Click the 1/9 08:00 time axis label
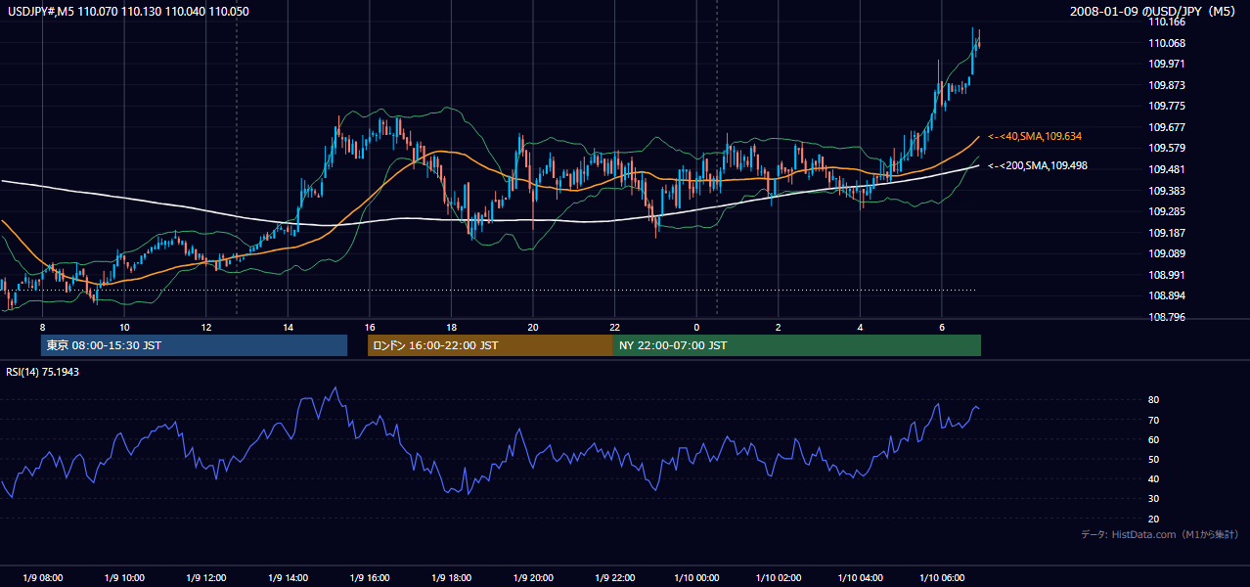This screenshot has width=1250, height=587. 42,578
